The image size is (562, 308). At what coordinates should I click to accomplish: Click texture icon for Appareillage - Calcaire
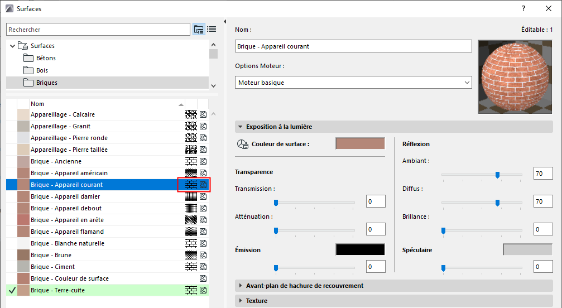(x=203, y=114)
